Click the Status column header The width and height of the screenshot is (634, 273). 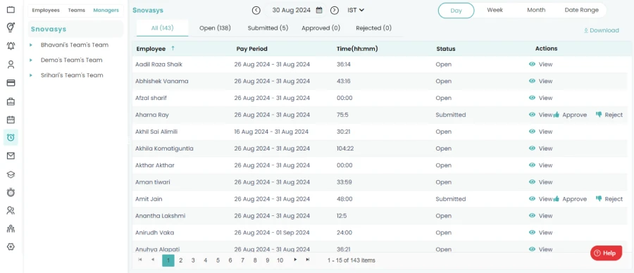(446, 49)
